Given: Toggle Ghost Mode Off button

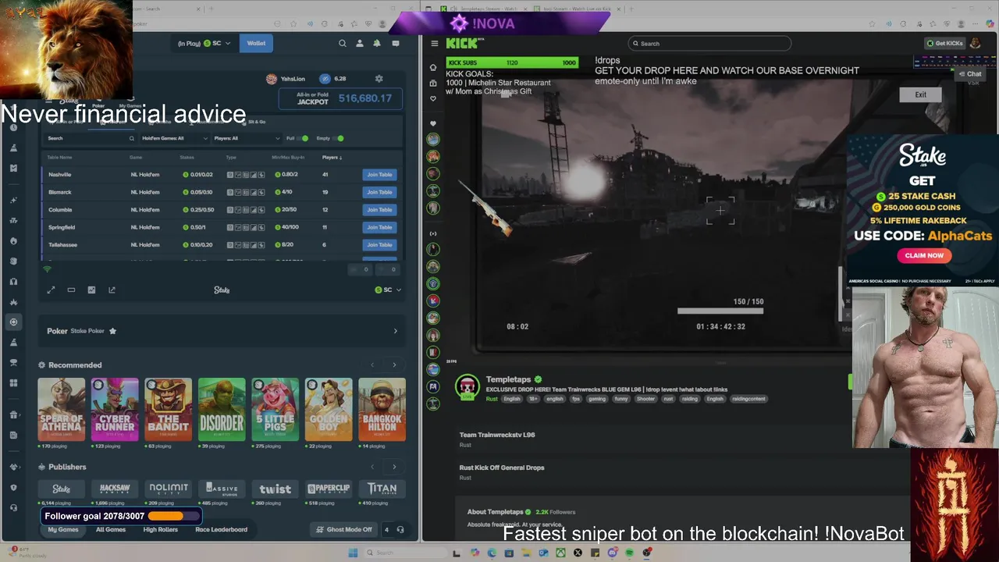Looking at the screenshot, I should point(344,529).
